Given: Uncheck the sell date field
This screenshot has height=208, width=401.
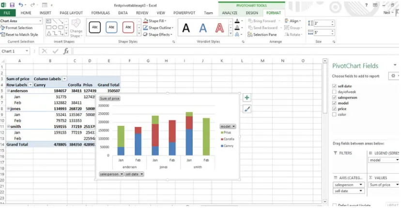Looking at the screenshot, I should (334, 86).
